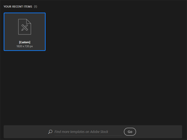This screenshot has width=187, height=140.
Task: Click the [Custom] label text
Action: pos(25,42)
